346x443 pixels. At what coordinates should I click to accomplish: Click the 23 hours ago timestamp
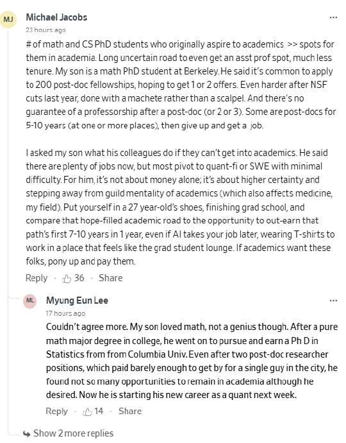tap(45, 30)
